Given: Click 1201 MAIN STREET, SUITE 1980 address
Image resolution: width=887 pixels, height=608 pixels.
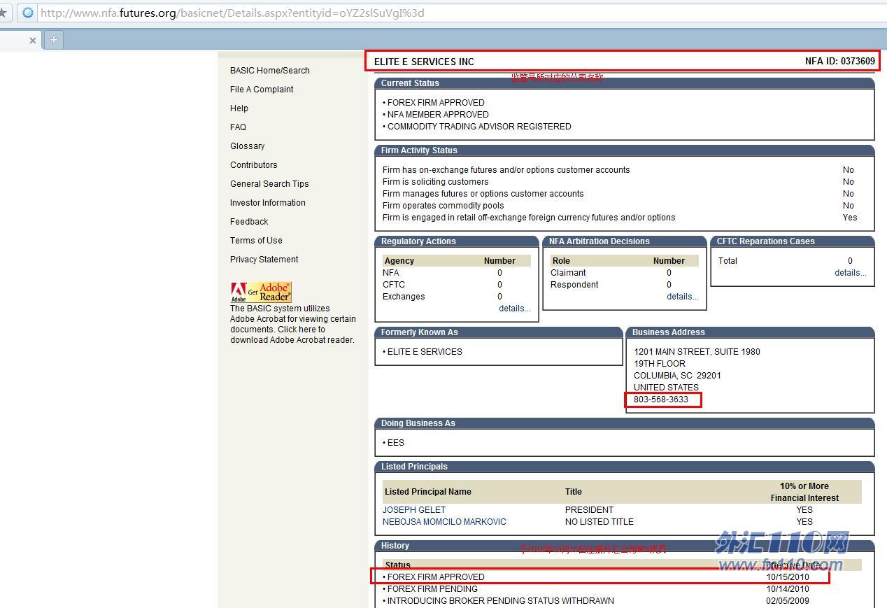Looking at the screenshot, I should [697, 352].
